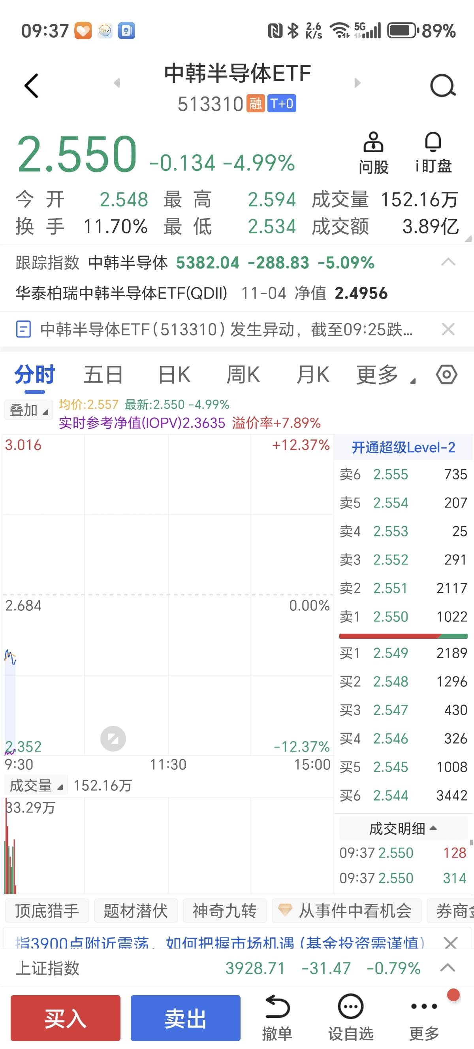Open the news document icon

23,329
